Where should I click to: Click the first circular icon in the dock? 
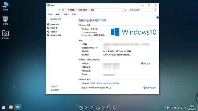point(81,108)
